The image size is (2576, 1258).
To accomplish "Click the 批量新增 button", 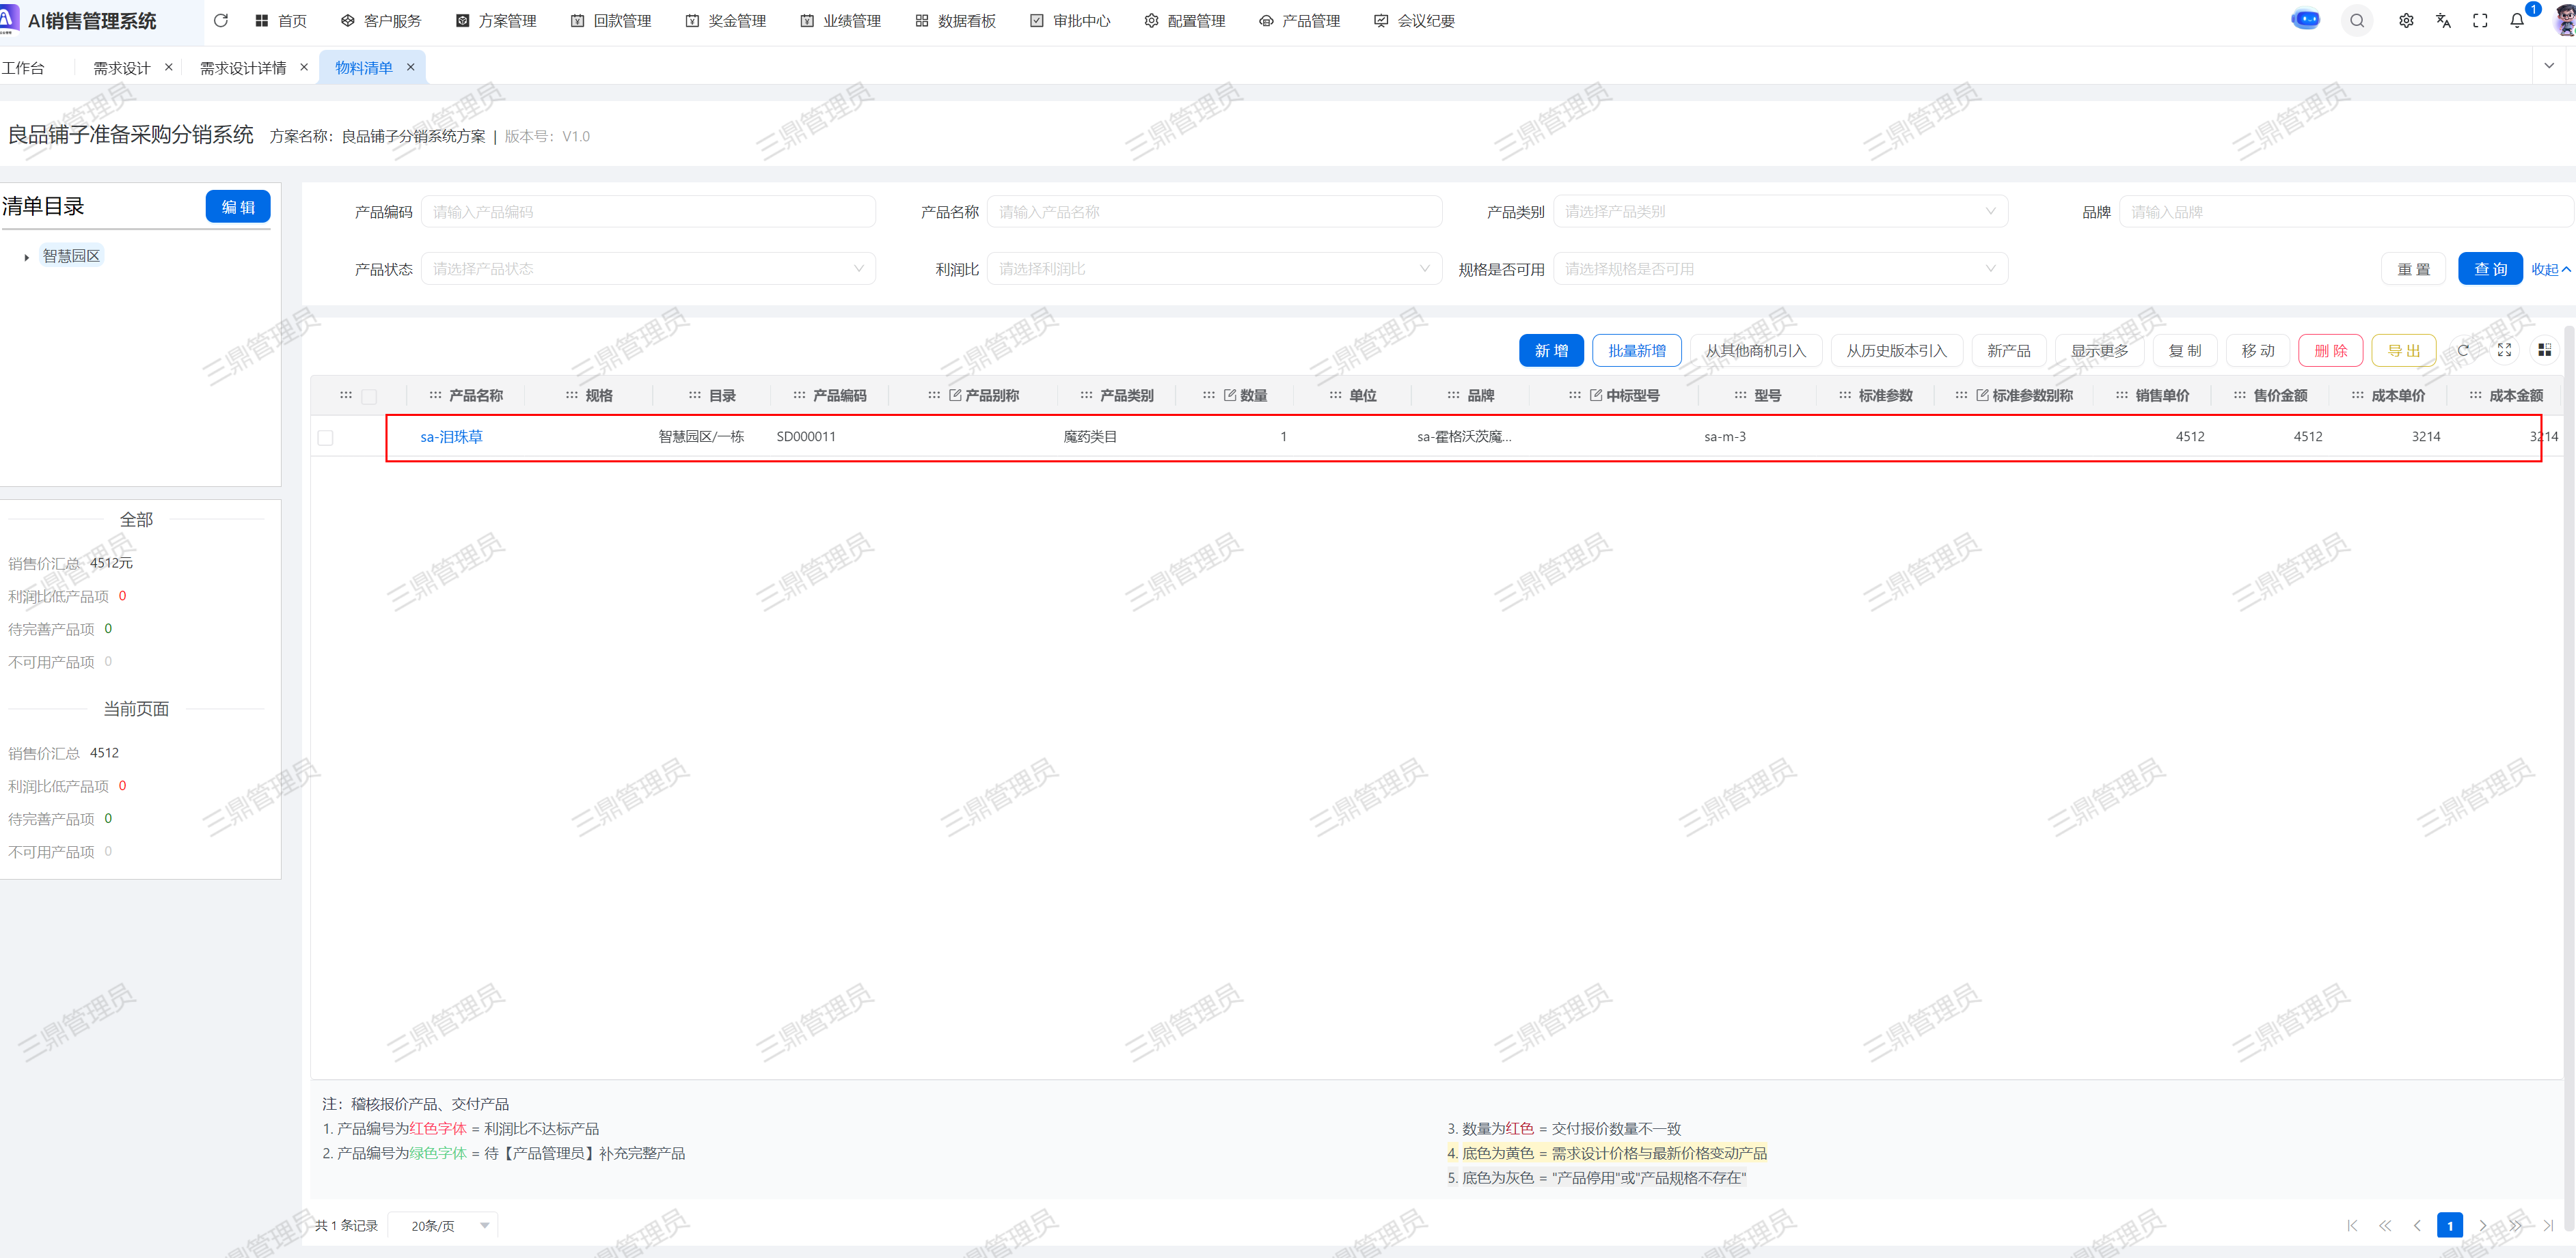I will (1636, 351).
